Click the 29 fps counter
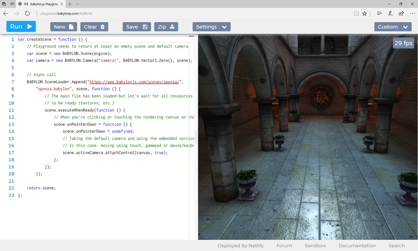The height and width of the screenshot is (251, 418). [x=403, y=43]
